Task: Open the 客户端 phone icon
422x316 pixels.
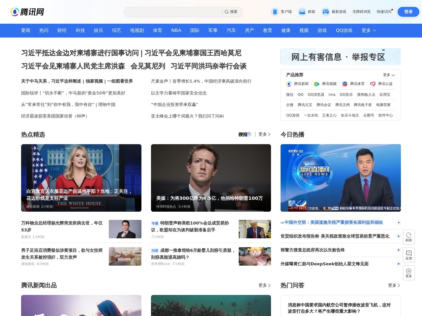Action: 275,12
